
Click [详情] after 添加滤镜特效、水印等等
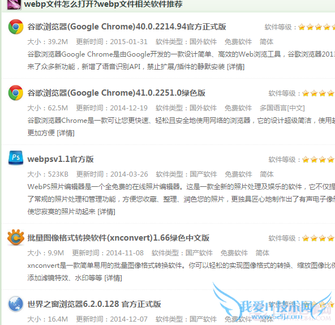pos(113,278)
